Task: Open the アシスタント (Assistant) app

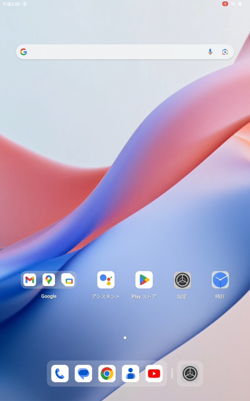Action: (x=106, y=280)
